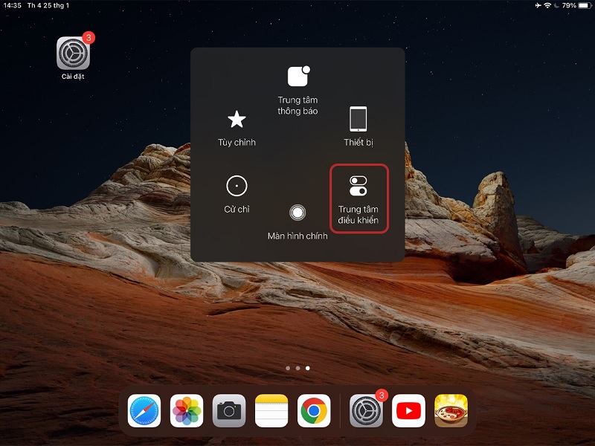The width and height of the screenshot is (595, 446).
Task: Open the Cử chỉ gestures option
Action: click(x=238, y=187)
